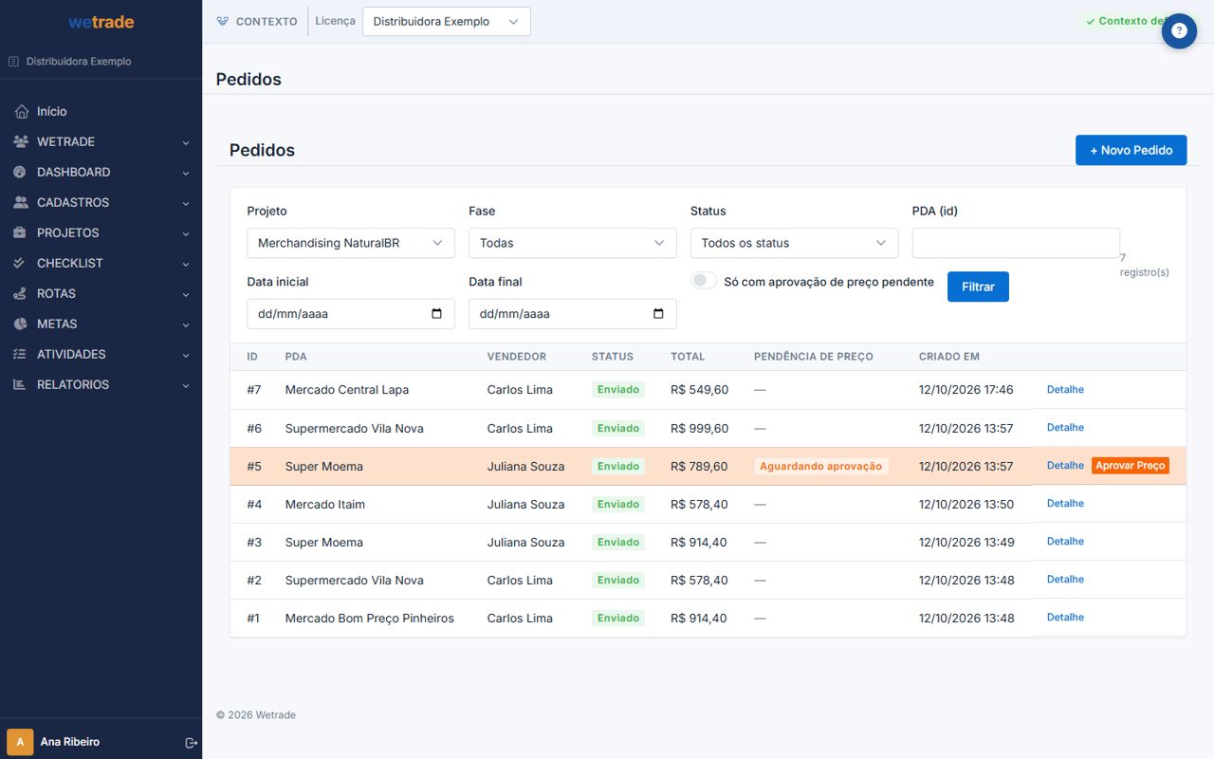
Task: Click the + Novo Pedido button
Action: tap(1131, 150)
